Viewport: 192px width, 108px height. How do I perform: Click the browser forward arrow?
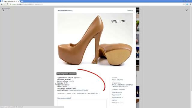4,4
